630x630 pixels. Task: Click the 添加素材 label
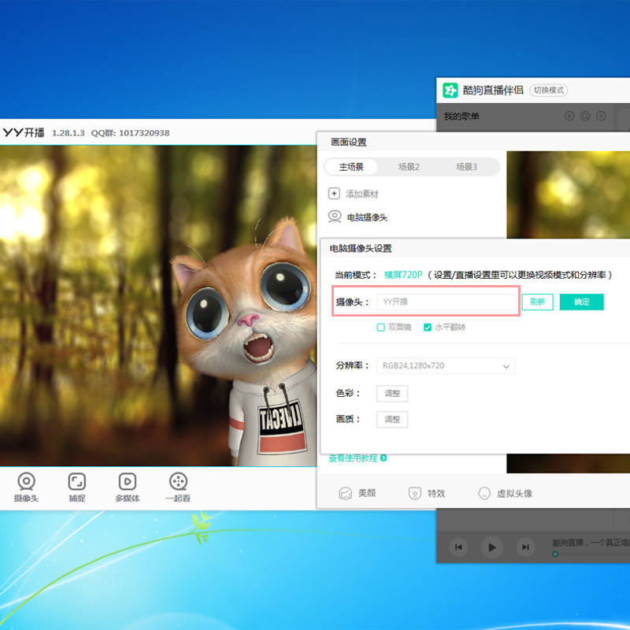pyautogui.click(x=362, y=194)
